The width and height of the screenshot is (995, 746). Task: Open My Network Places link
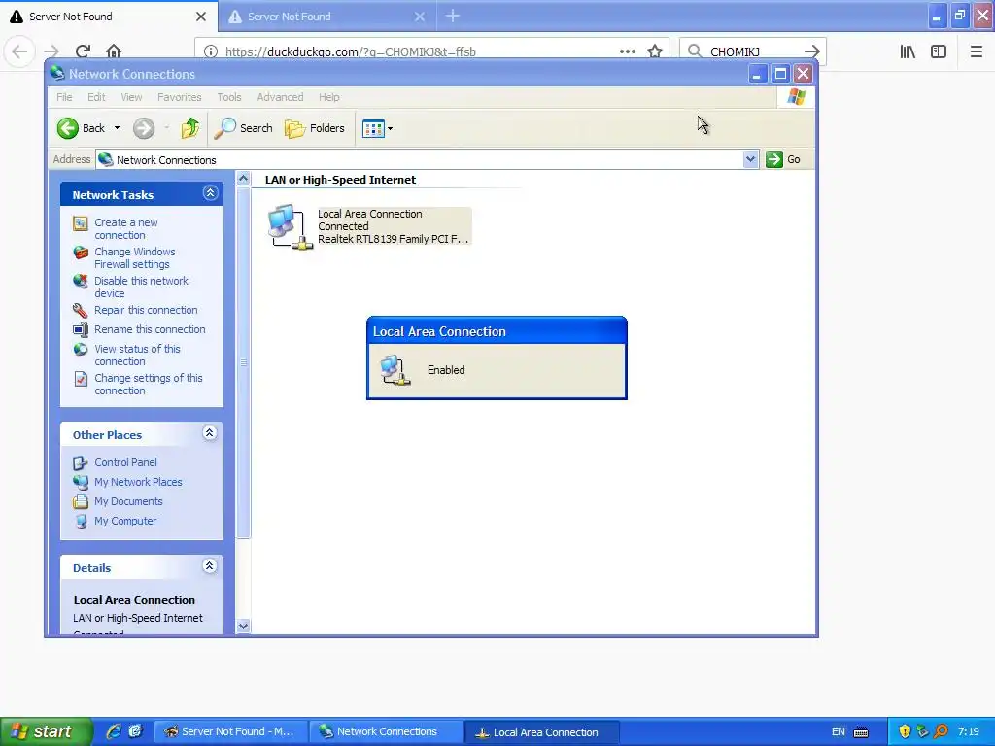pyautogui.click(x=138, y=482)
